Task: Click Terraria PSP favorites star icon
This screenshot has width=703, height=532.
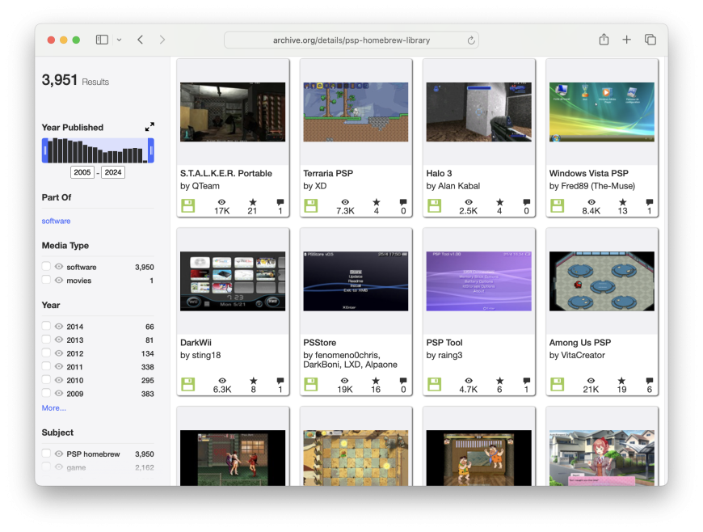Action: tap(376, 202)
